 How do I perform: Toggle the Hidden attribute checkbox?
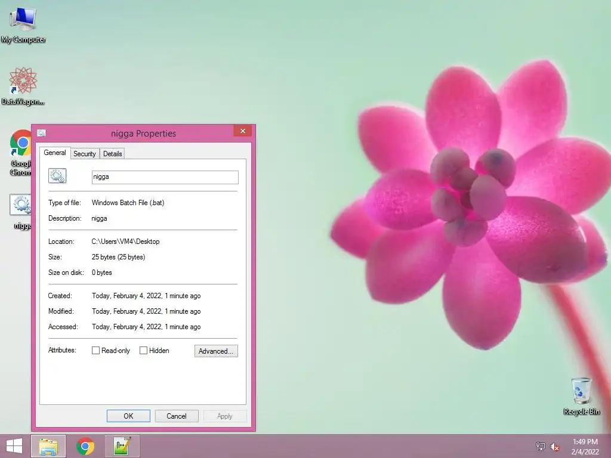click(x=143, y=351)
